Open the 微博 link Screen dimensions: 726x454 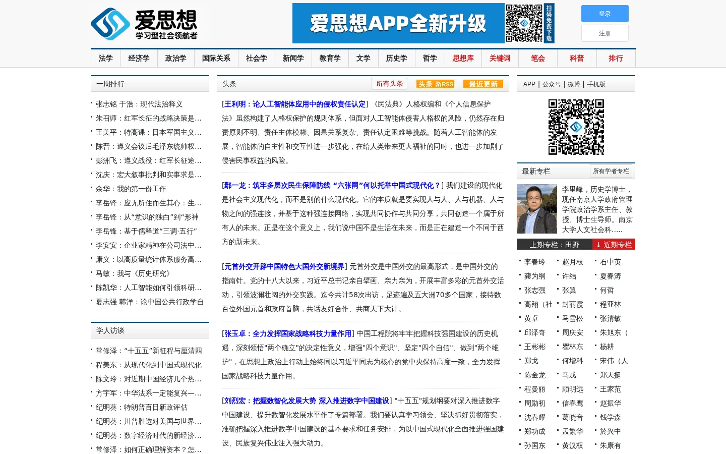574,84
